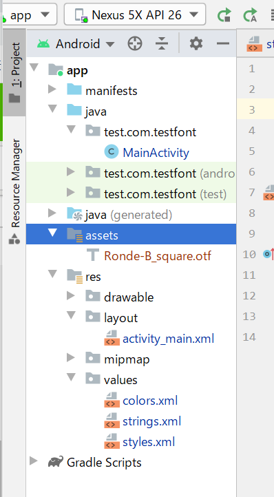This screenshot has height=497, width=274.
Task: Select the test.com.testfont (test) package
Action: coord(165,194)
